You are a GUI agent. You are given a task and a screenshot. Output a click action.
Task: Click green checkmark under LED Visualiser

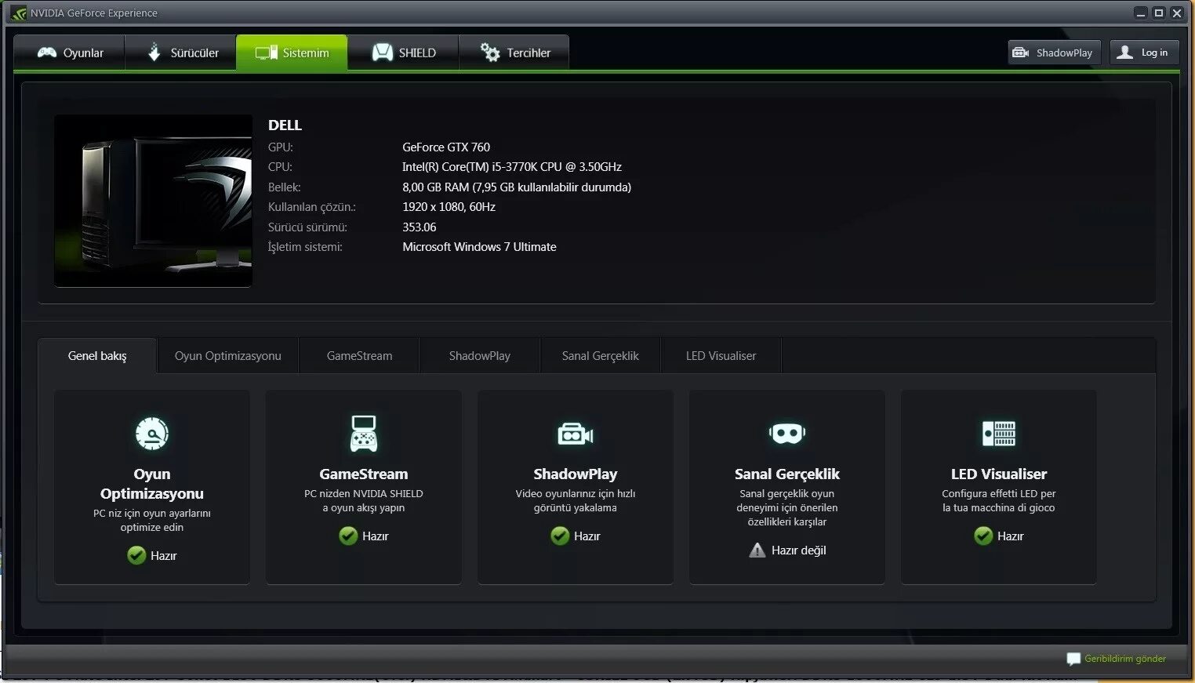[983, 536]
